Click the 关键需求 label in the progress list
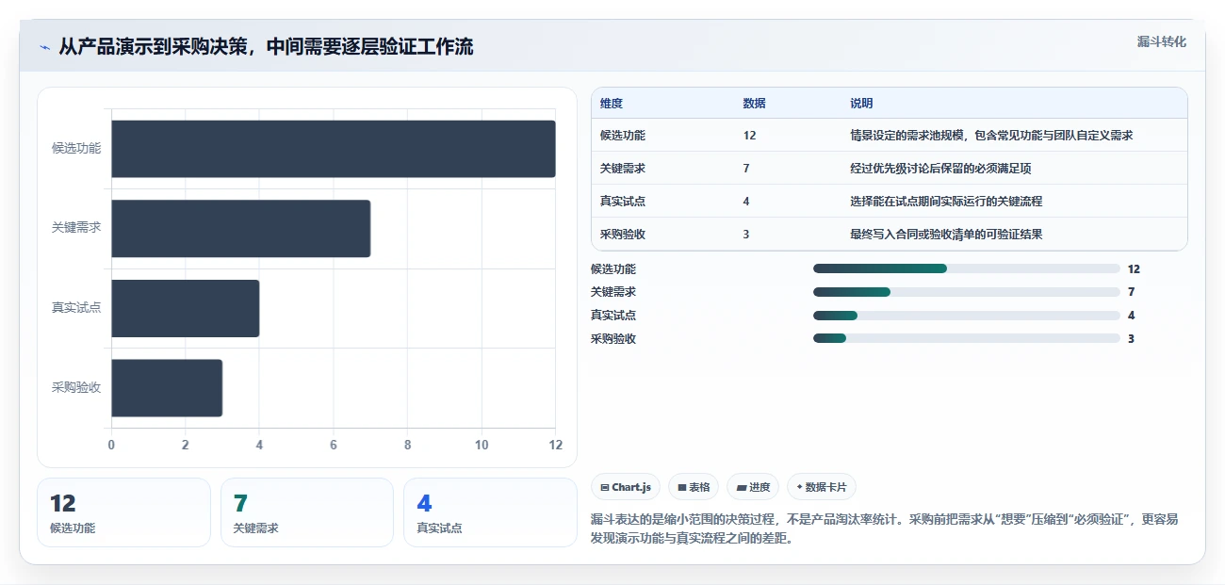The width and height of the screenshot is (1225, 585). [x=613, y=292]
